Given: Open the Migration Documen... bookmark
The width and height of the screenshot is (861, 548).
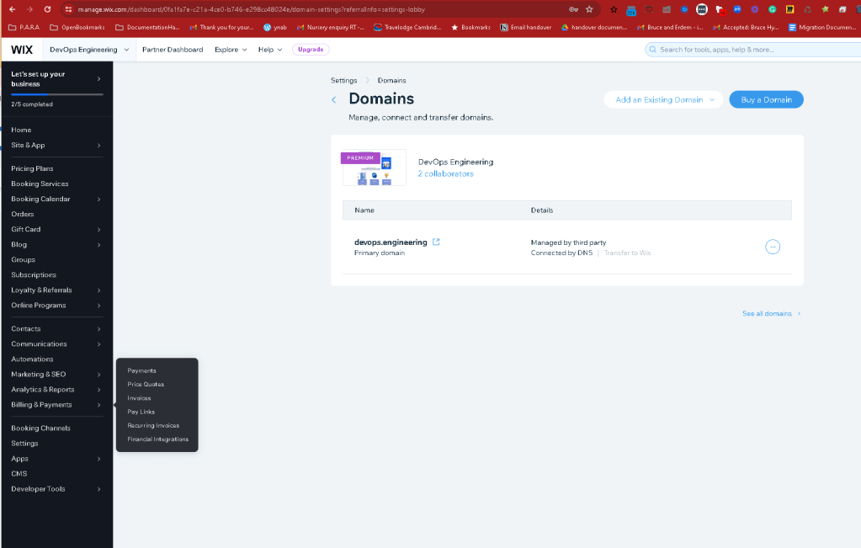Looking at the screenshot, I should coord(822,27).
